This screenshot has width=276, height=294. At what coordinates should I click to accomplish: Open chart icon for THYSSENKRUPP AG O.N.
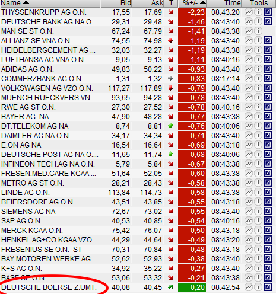click(249, 12)
